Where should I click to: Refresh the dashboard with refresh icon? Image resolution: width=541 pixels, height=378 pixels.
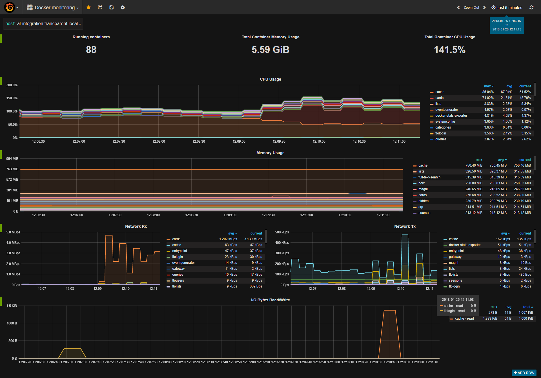[x=531, y=8]
